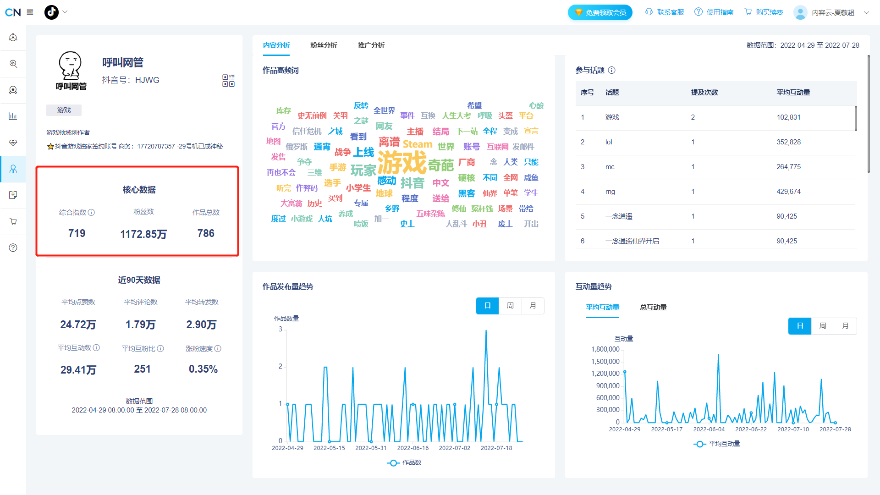Viewport: 880px width, 495px height.
Task: Click topic row lol
Action: point(715,143)
